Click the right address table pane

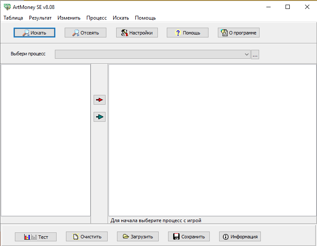[212, 140]
